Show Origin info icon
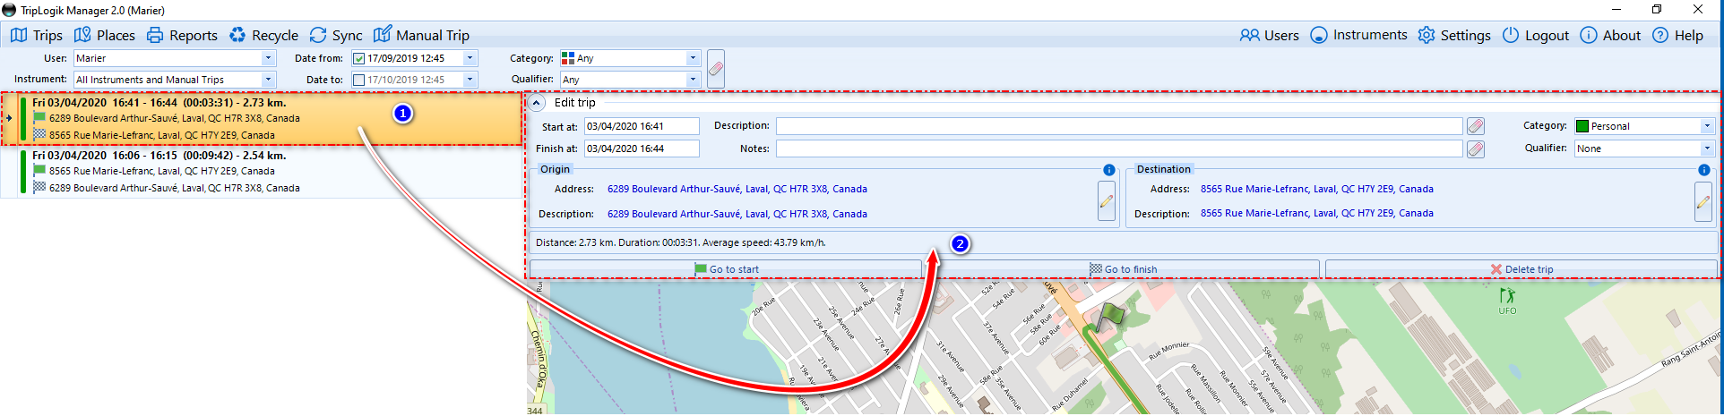The width and height of the screenshot is (1724, 416). (1109, 170)
